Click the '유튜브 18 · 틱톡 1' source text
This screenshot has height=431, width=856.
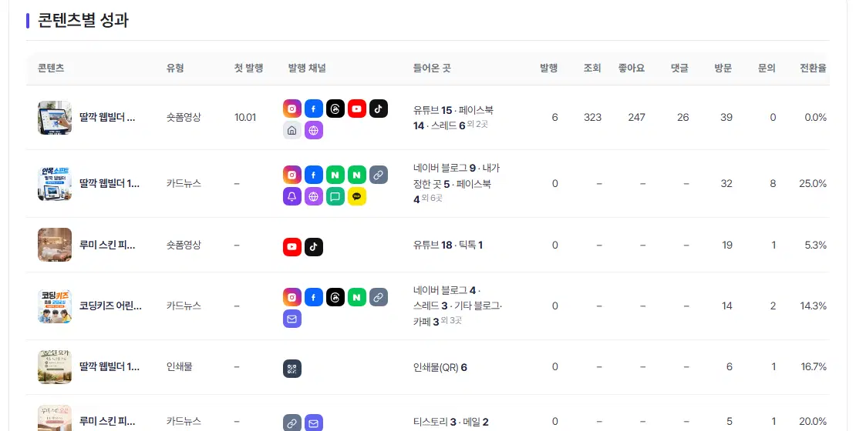tap(448, 246)
